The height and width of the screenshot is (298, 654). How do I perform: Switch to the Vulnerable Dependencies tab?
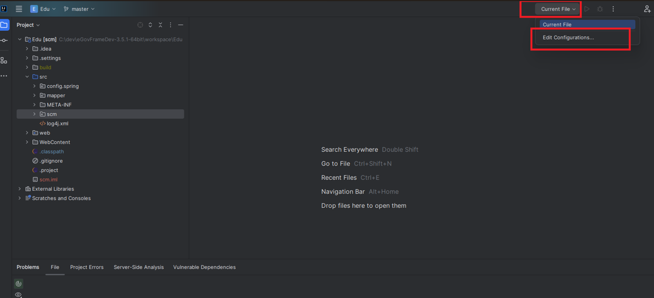204,267
